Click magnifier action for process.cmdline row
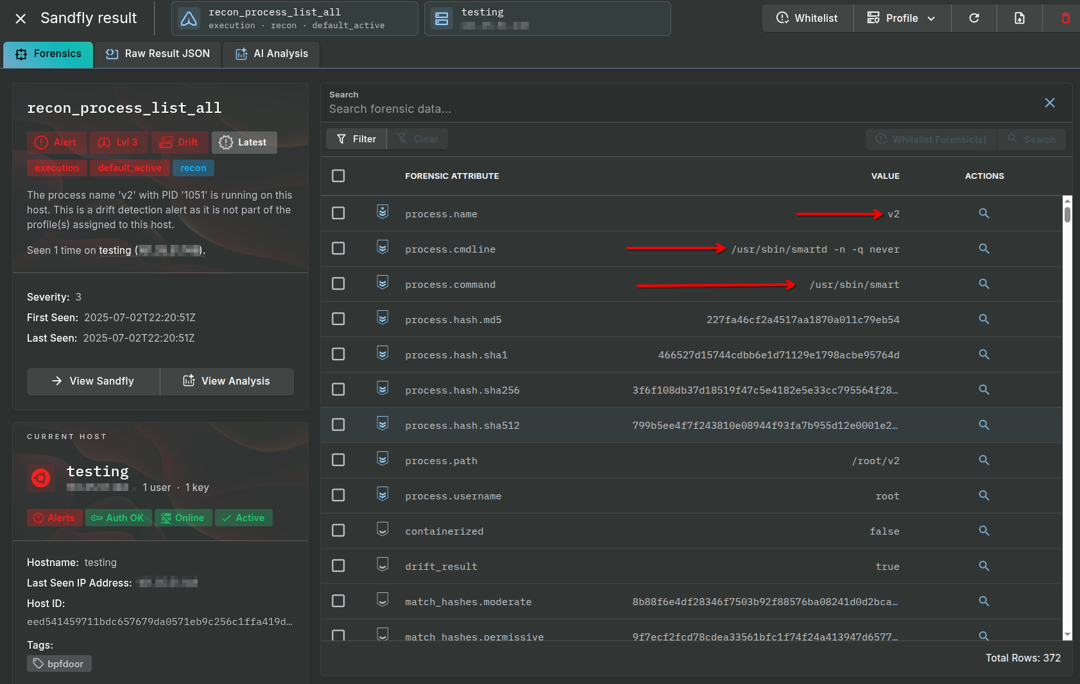This screenshot has width=1080, height=684. pyautogui.click(x=984, y=249)
